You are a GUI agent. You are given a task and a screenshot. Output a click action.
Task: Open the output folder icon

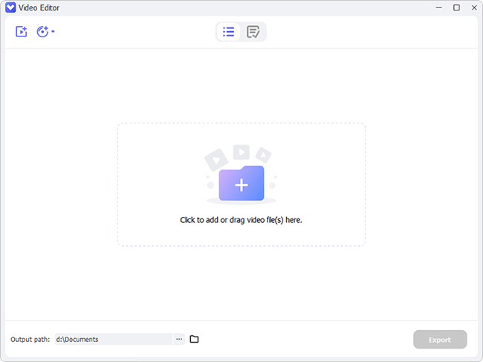(194, 339)
